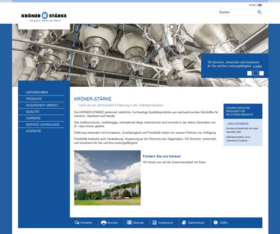Open '...mehr Informationen' link
280x234 pixels.
click(237, 123)
